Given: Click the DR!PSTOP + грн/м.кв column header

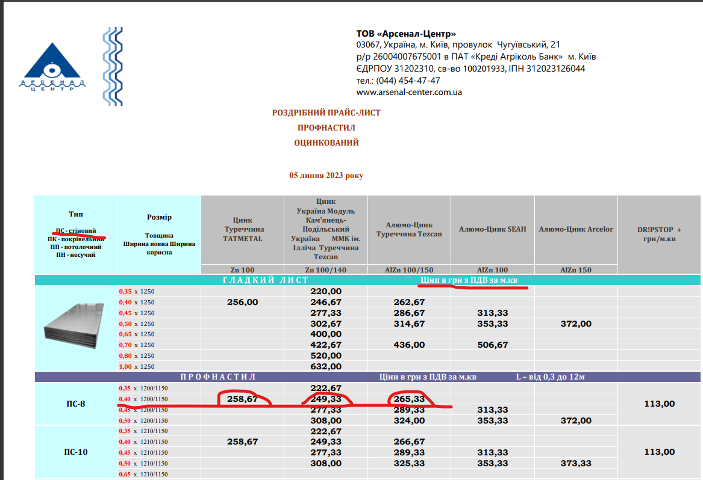Looking at the screenshot, I should point(660,233).
